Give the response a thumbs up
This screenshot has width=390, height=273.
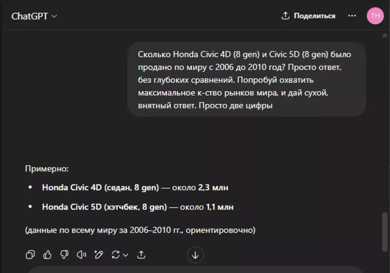tap(47, 255)
